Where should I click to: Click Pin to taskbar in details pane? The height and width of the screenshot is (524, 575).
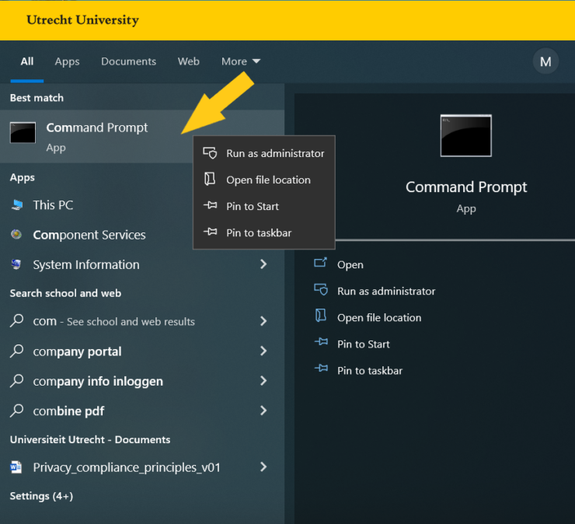[x=370, y=370]
